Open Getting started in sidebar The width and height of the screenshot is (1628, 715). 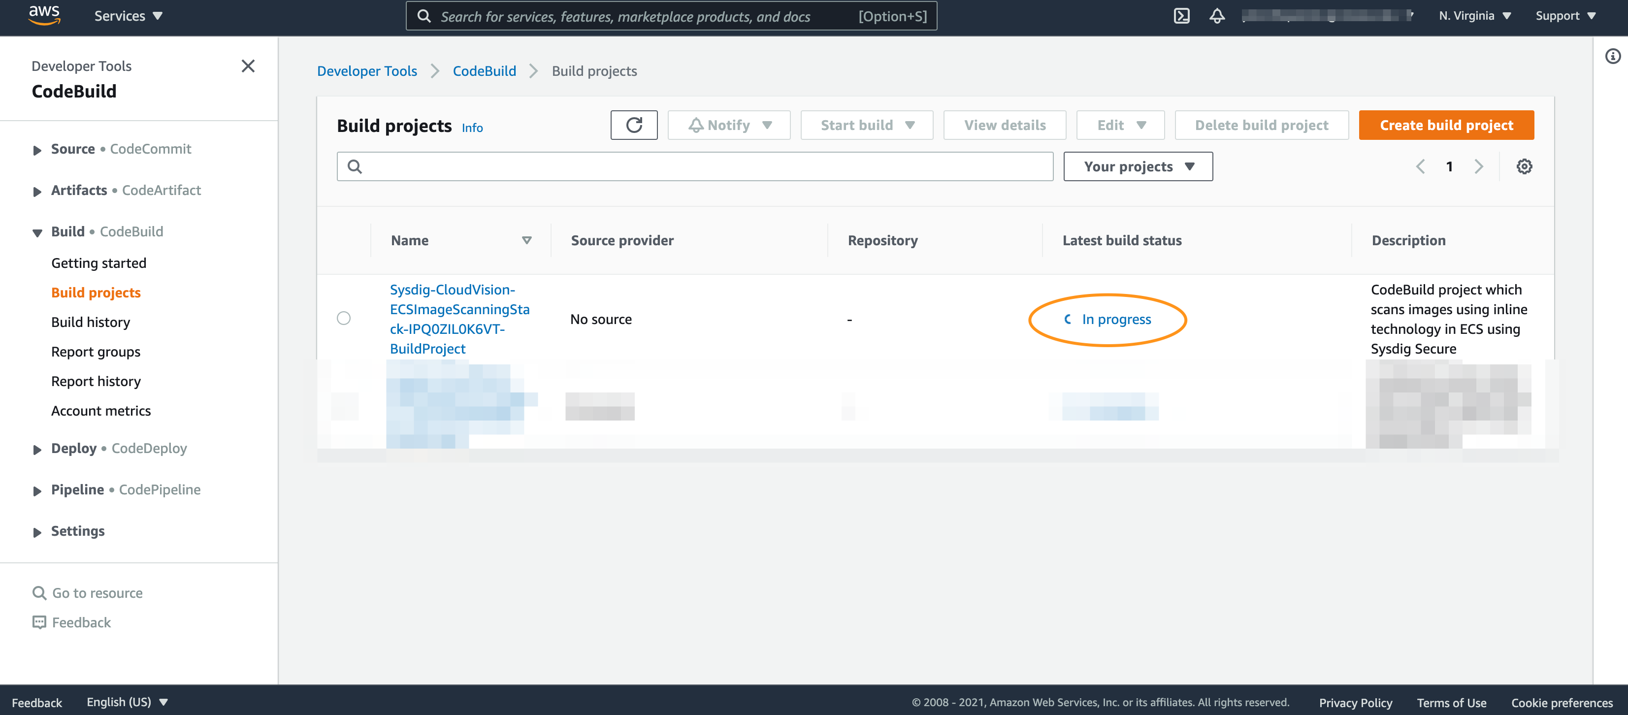(98, 263)
